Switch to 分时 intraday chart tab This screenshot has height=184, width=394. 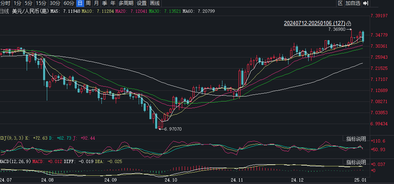tap(5, 3)
